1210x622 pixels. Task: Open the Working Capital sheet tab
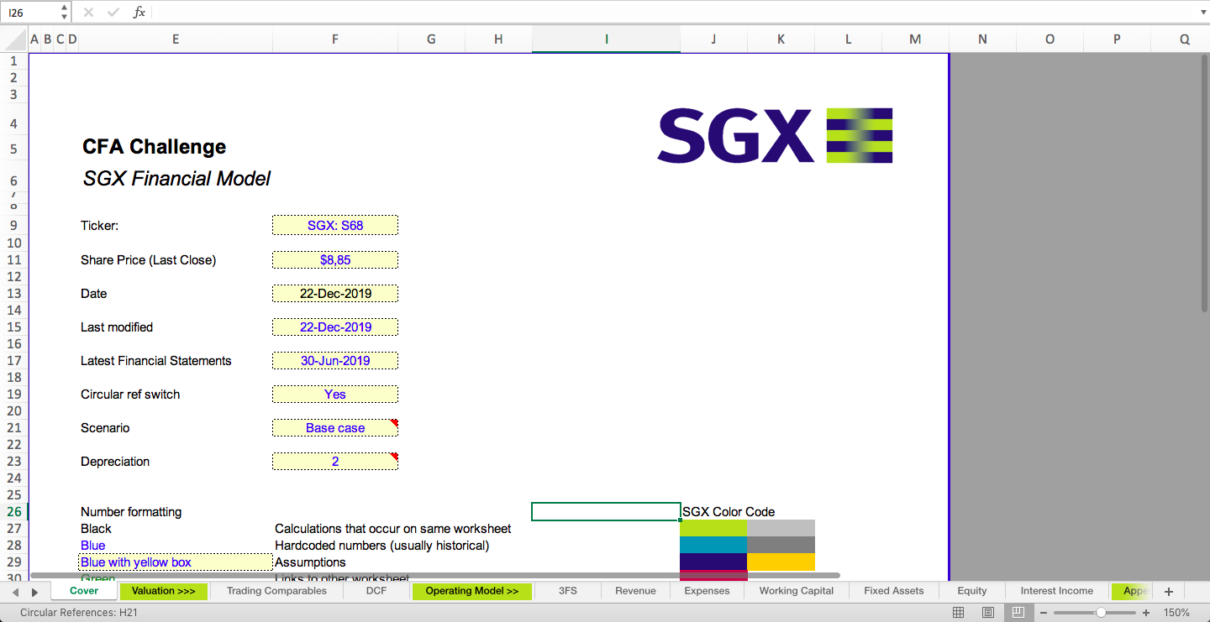tap(797, 591)
